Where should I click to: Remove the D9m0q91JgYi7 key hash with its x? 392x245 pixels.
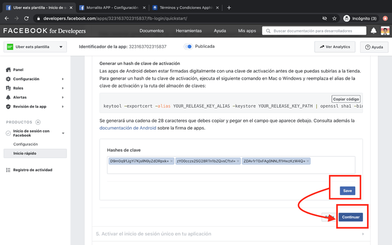172,161
